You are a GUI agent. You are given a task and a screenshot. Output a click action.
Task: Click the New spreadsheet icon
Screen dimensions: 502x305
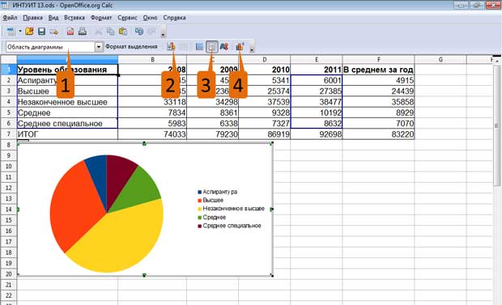coord(11,32)
